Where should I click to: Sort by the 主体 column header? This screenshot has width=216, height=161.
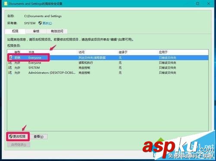[32, 52]
